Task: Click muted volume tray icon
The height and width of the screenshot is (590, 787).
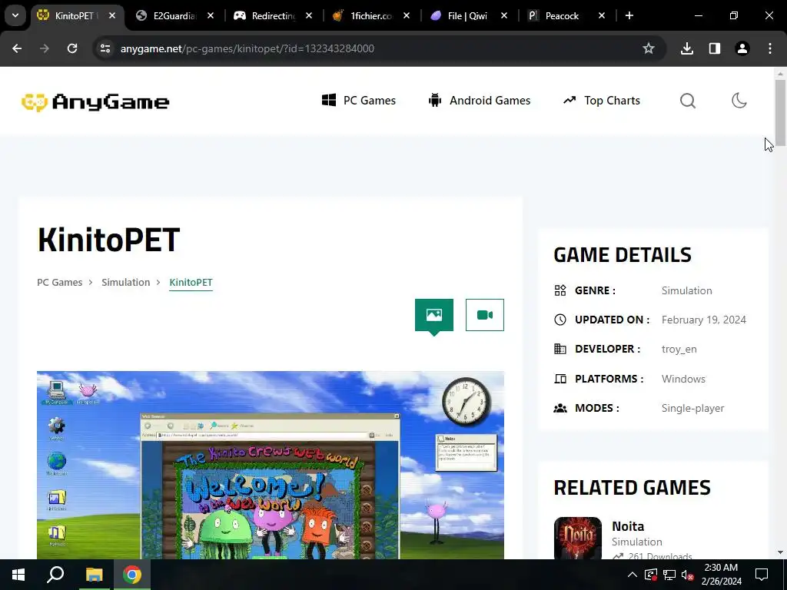Action: click(x=688, y=575)
